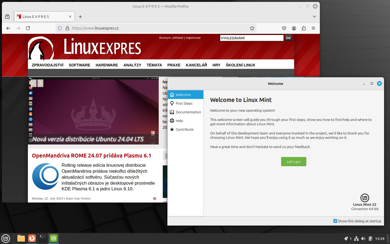Open the SOFTWARE menu item
The image size is (390, 244).
tap(79, 65)
